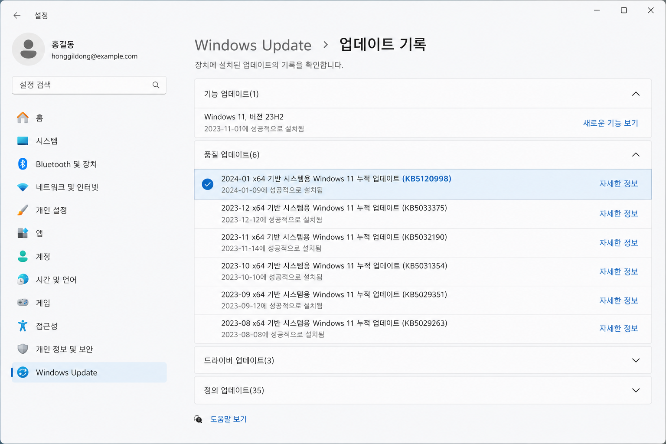Open 접근성 settings page

pyautogui.click(x=89, y=326)
